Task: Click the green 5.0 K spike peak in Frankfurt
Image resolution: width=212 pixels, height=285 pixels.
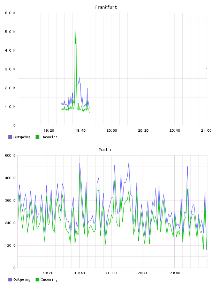Action: pos(75,30)
